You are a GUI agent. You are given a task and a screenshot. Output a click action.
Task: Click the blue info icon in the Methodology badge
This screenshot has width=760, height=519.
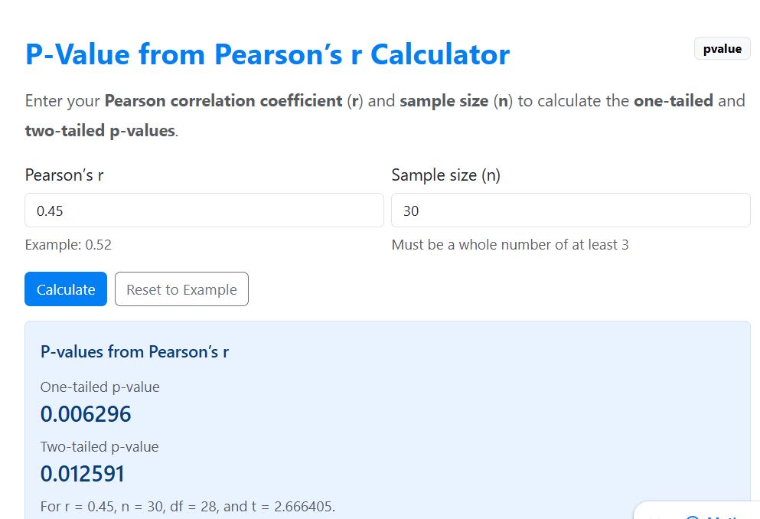(x=692, y=517)
